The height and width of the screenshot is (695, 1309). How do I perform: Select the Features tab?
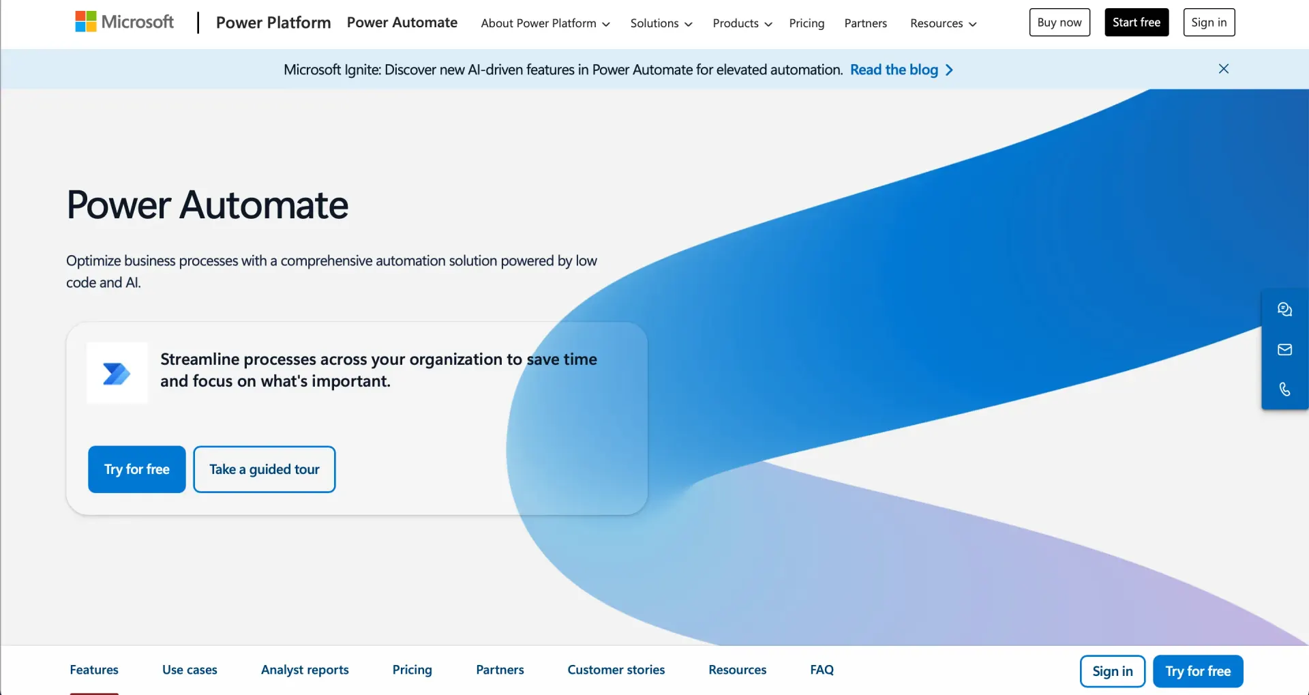[x=94, y=670]
